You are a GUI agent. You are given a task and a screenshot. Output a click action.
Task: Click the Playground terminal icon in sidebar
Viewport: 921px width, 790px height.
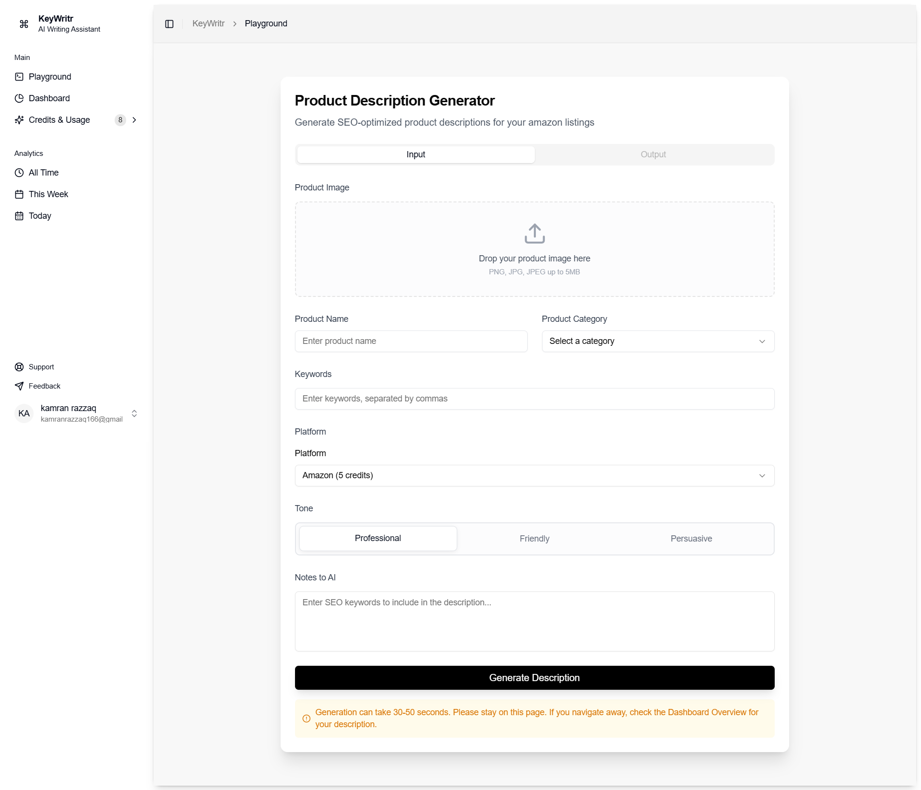tap(19, 77)
